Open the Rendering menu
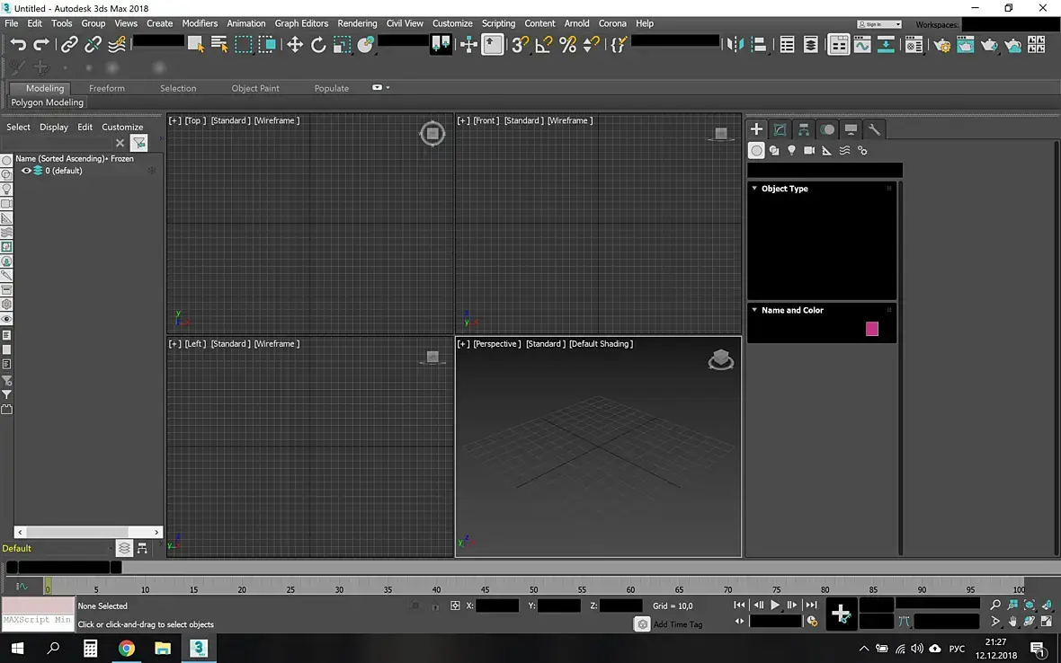This screenshot has width=1061, height=663. pyautogui.click(x=357, y=23)
